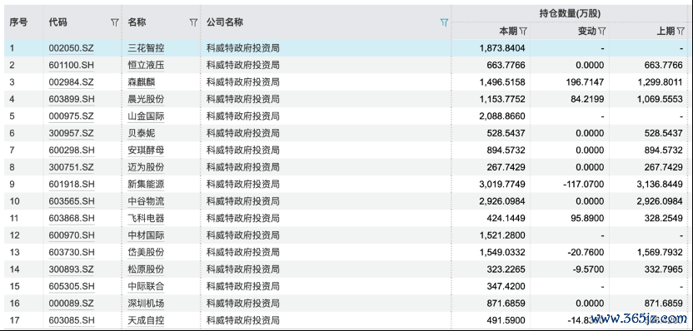693x331 pixels.
Task: Open filter icon on 代码 column
Action: (x=114, y=22)
